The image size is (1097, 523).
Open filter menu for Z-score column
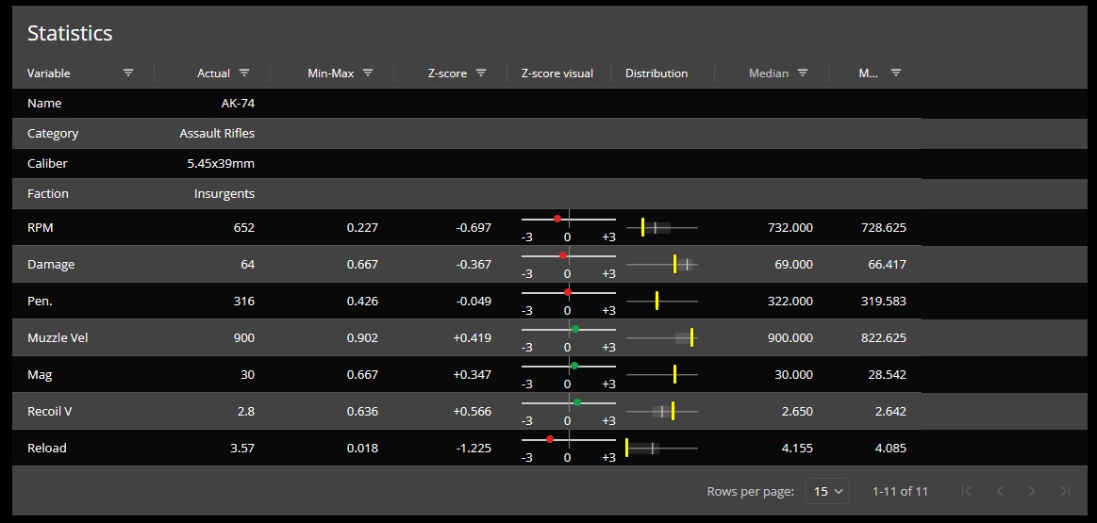tap(481, 73)
